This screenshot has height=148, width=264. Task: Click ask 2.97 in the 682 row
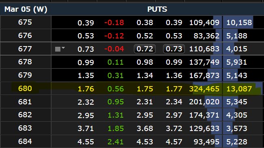[x=174, y=115]
